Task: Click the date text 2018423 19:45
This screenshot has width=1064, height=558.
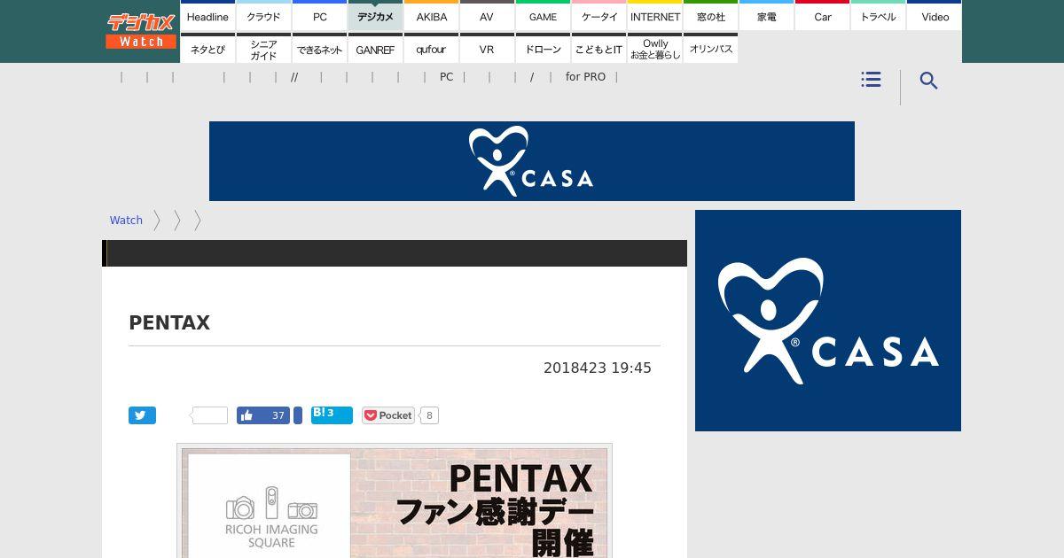Action: pyautogui.click(x=598, y=368)
